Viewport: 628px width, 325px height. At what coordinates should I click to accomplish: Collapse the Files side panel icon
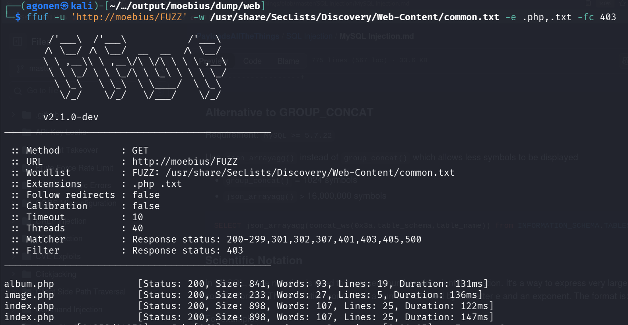point(17,41)
